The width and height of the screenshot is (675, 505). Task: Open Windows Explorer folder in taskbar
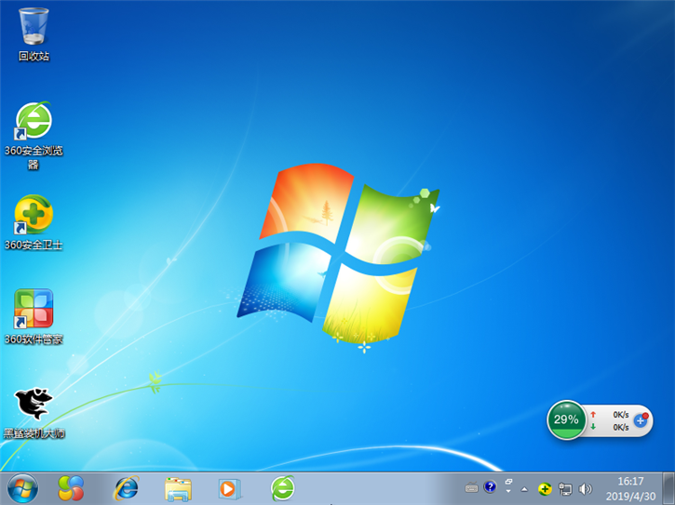pyautogui.click(x=178, y=487)
